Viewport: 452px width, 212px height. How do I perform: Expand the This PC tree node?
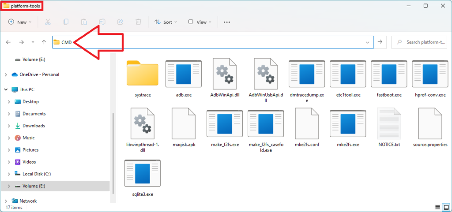coord(6,89)
